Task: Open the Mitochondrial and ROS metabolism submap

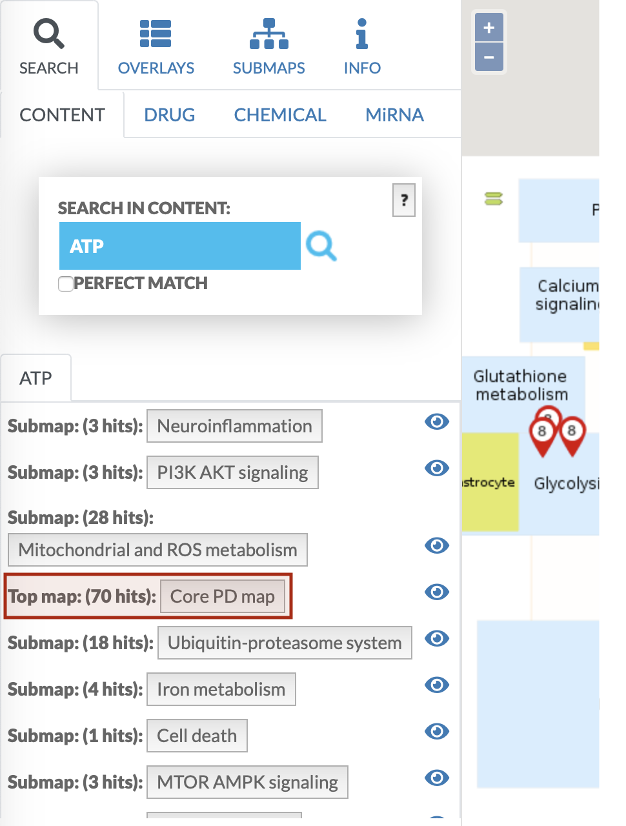Action: click(x=157, y=550)
